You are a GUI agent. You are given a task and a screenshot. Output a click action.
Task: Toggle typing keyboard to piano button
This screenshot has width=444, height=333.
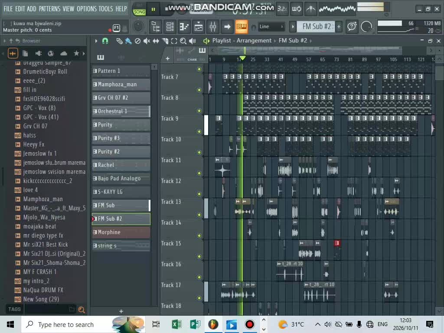[x=241, y=26]
